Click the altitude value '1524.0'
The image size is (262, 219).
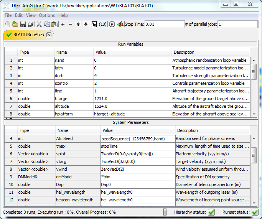(x=133, y=106)
